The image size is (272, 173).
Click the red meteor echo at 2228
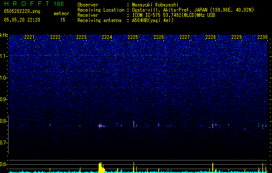point(213,125)
